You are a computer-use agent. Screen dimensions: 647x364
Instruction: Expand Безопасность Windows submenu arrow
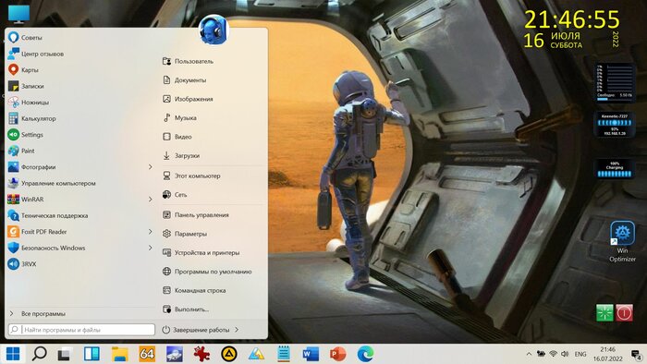[150, 248]
